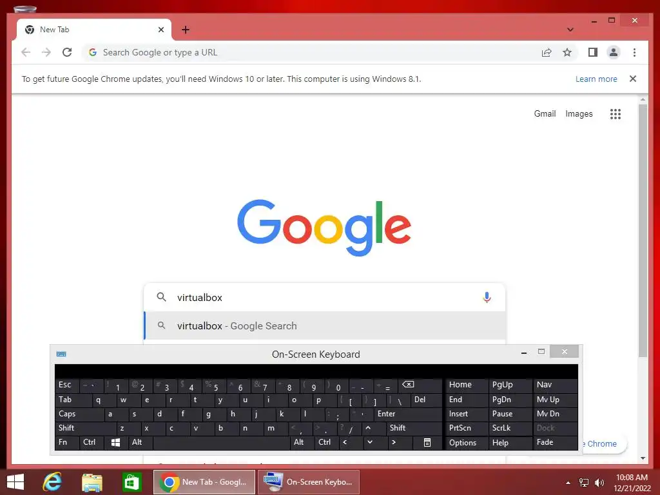The width and height of the screenshot is (660, 495).
Task: Open Help on On-Screen Keyboard
Action: [x=510, y=442]
